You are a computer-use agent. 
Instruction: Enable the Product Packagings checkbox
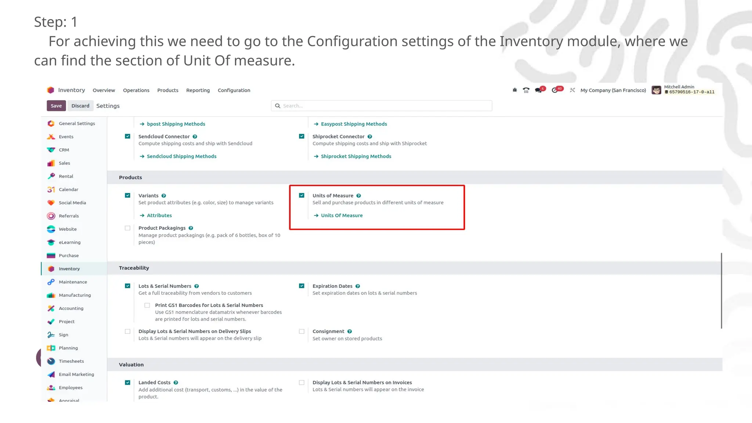127,228
